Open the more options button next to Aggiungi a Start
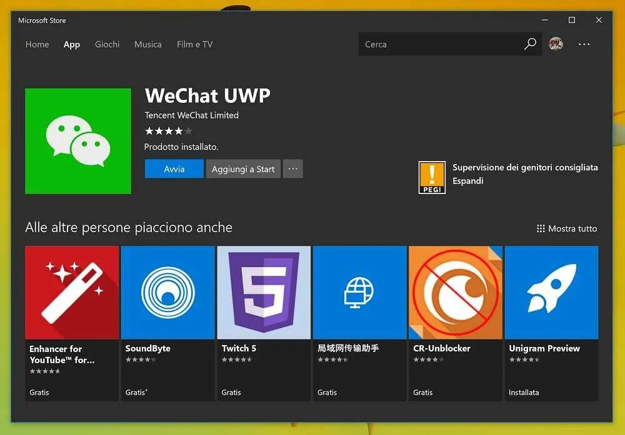Image resolution: width=625 pixels, height=435 pixels. 293,169
